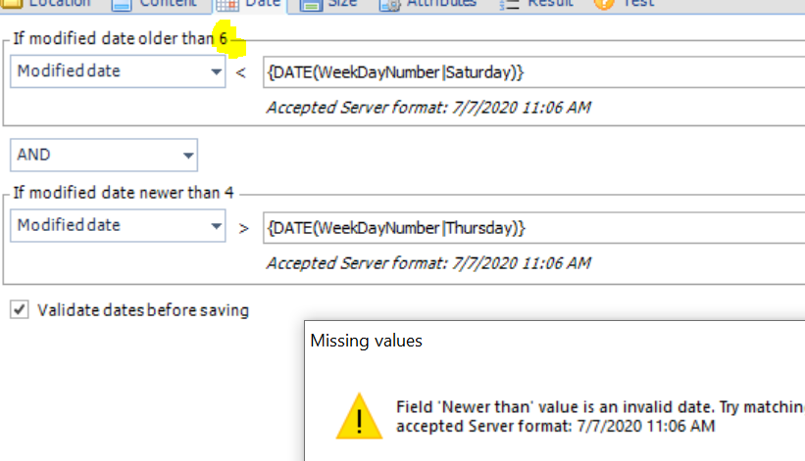Open the second Modified date dropdown
Viewport: 805px width, 461px height.
tap(216, 226)
